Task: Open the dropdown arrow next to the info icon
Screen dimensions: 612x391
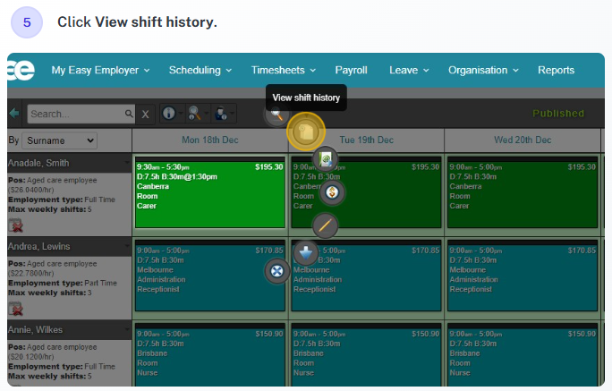Action: (x=181, y=114)
